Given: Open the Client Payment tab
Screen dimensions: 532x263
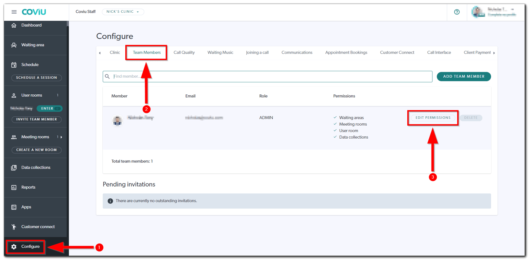Looking at the screenshot, I should click(477, 53).
